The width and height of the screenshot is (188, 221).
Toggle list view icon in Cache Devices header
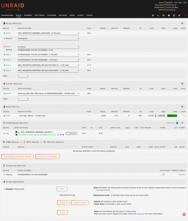point(182,84)
